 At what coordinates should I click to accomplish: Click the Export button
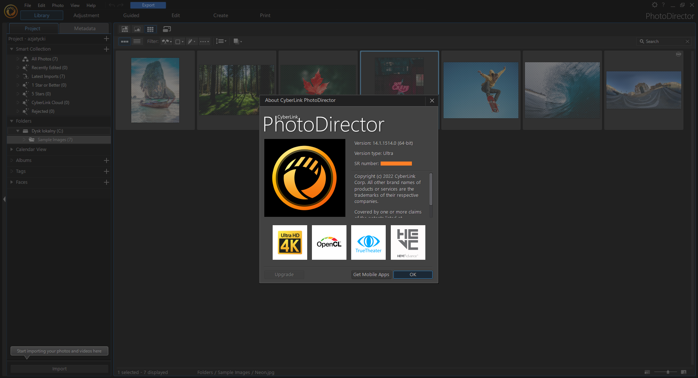[x=148, y=5]
